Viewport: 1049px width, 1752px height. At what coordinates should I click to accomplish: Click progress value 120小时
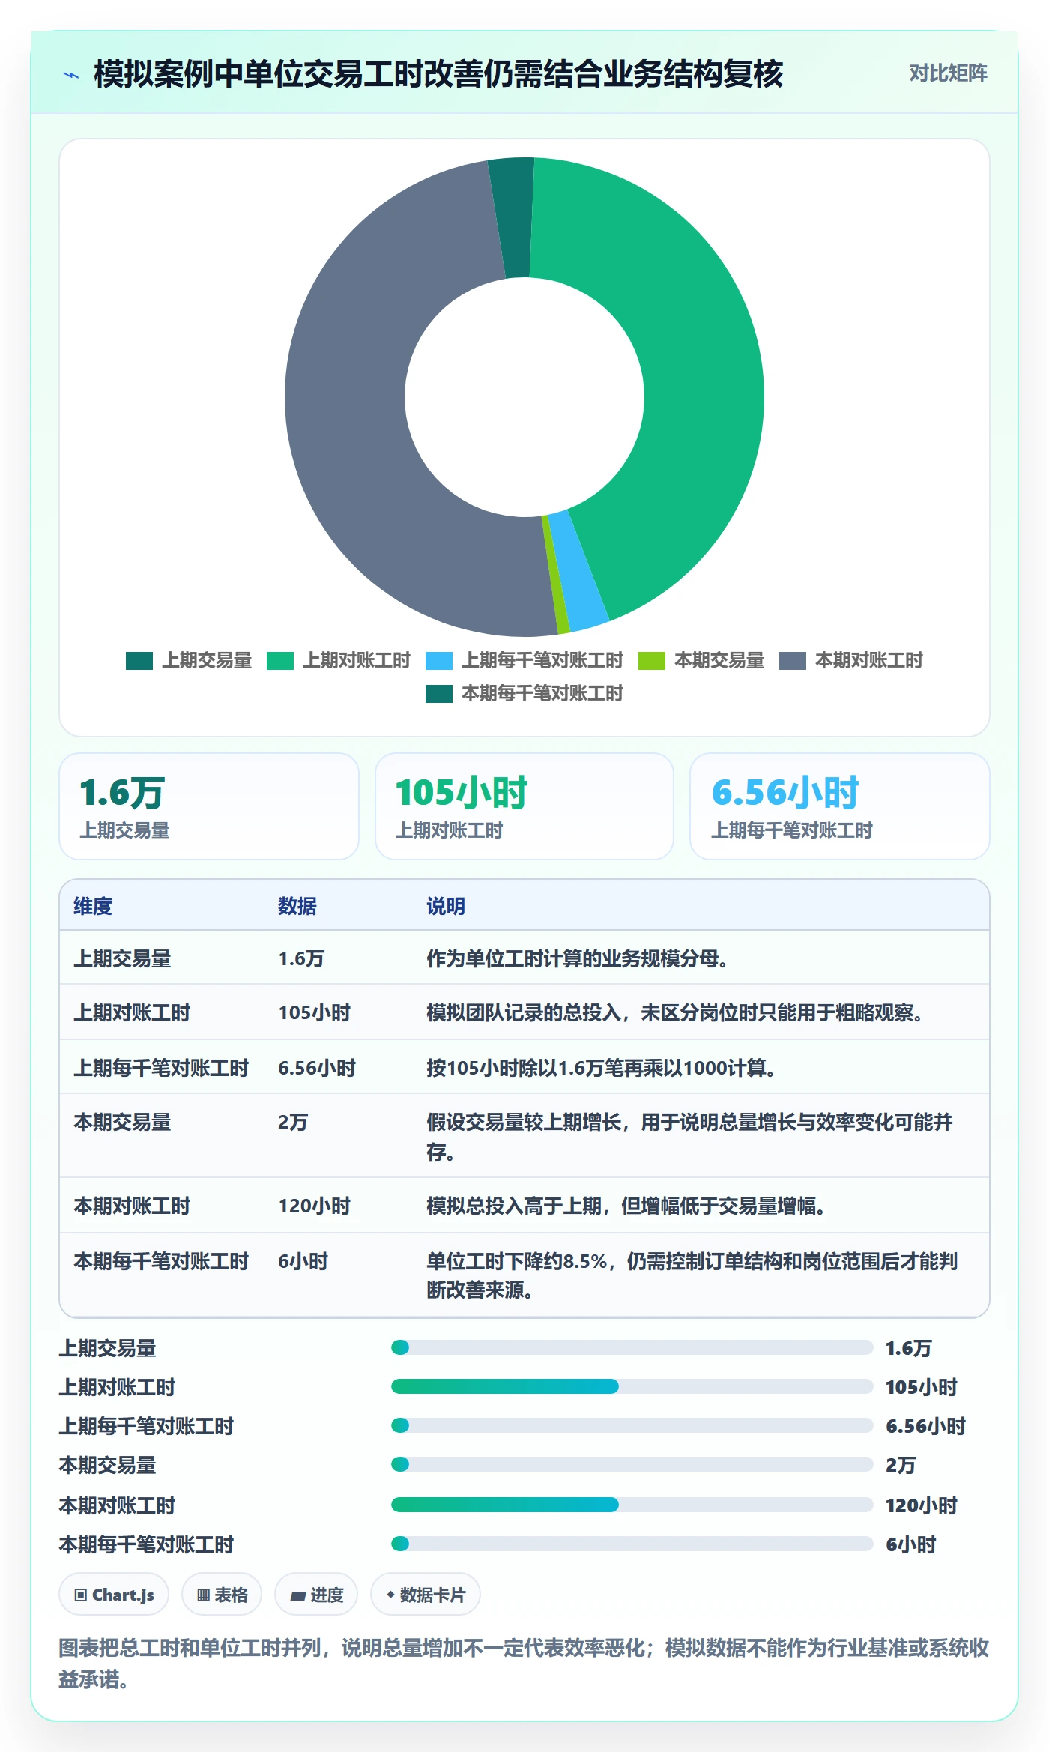coord(922,1505)
